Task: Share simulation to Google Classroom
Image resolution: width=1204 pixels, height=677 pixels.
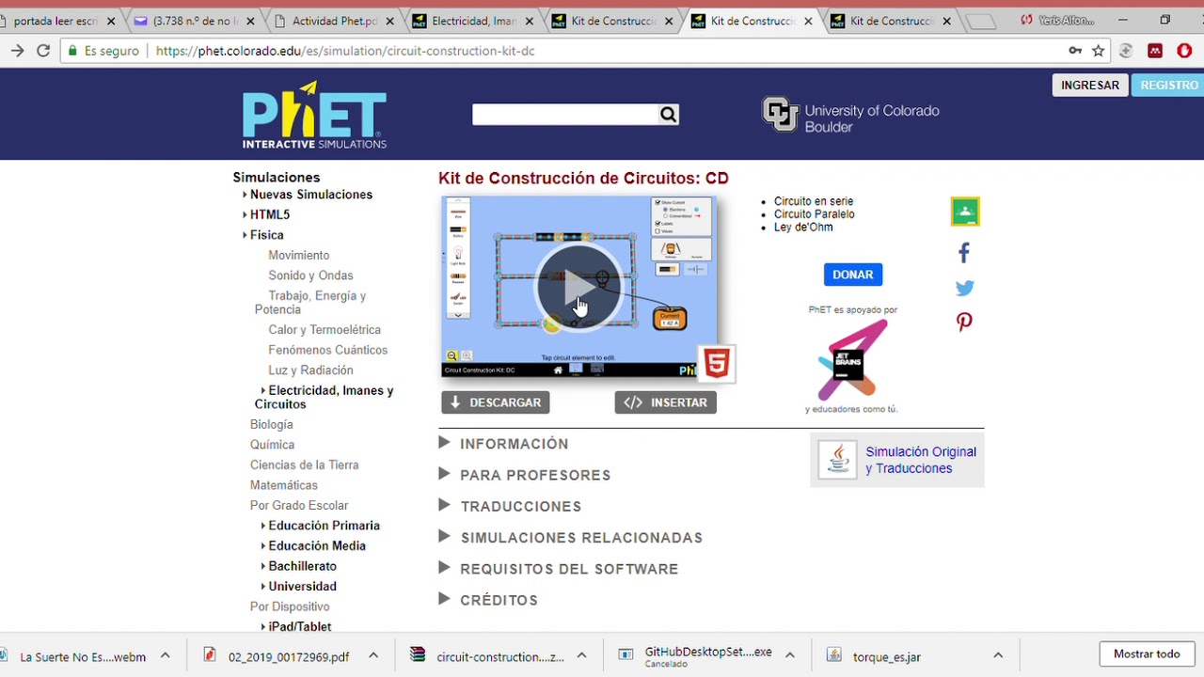Action: click(965, 212)
